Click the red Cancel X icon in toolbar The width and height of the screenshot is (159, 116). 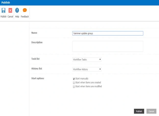(x=10, y=10)
